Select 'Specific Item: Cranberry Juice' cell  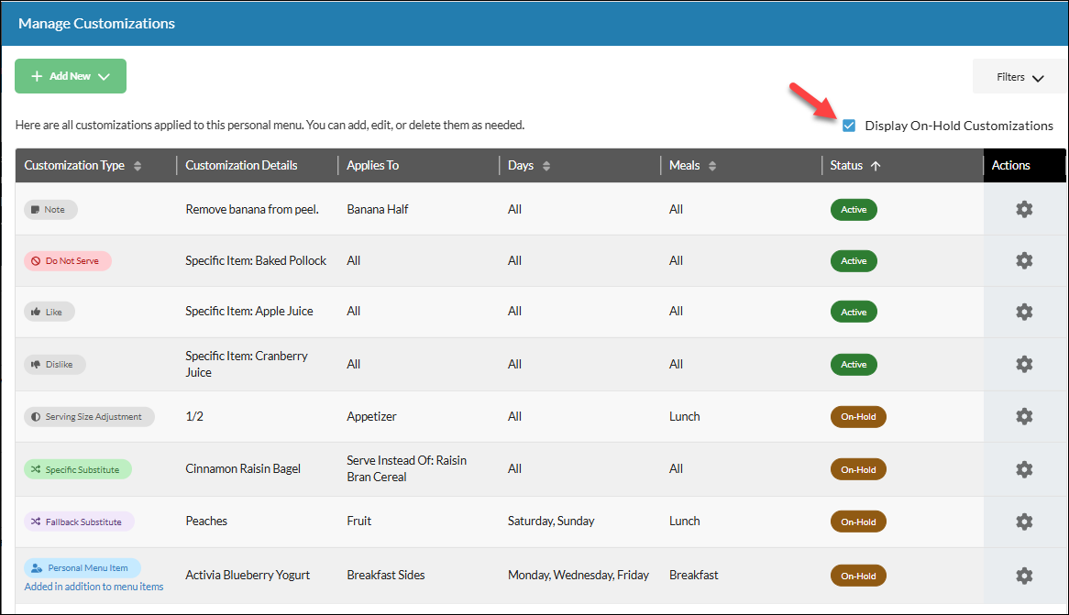coord(247,364)
